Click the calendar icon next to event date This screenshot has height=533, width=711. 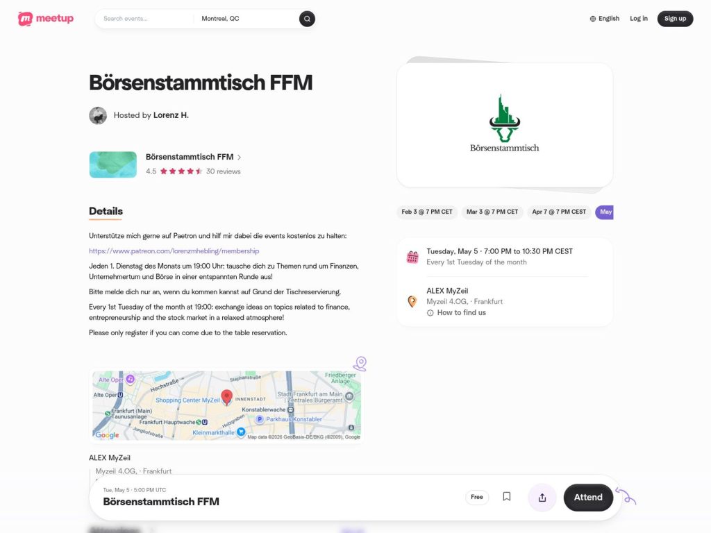click(411, 256)
